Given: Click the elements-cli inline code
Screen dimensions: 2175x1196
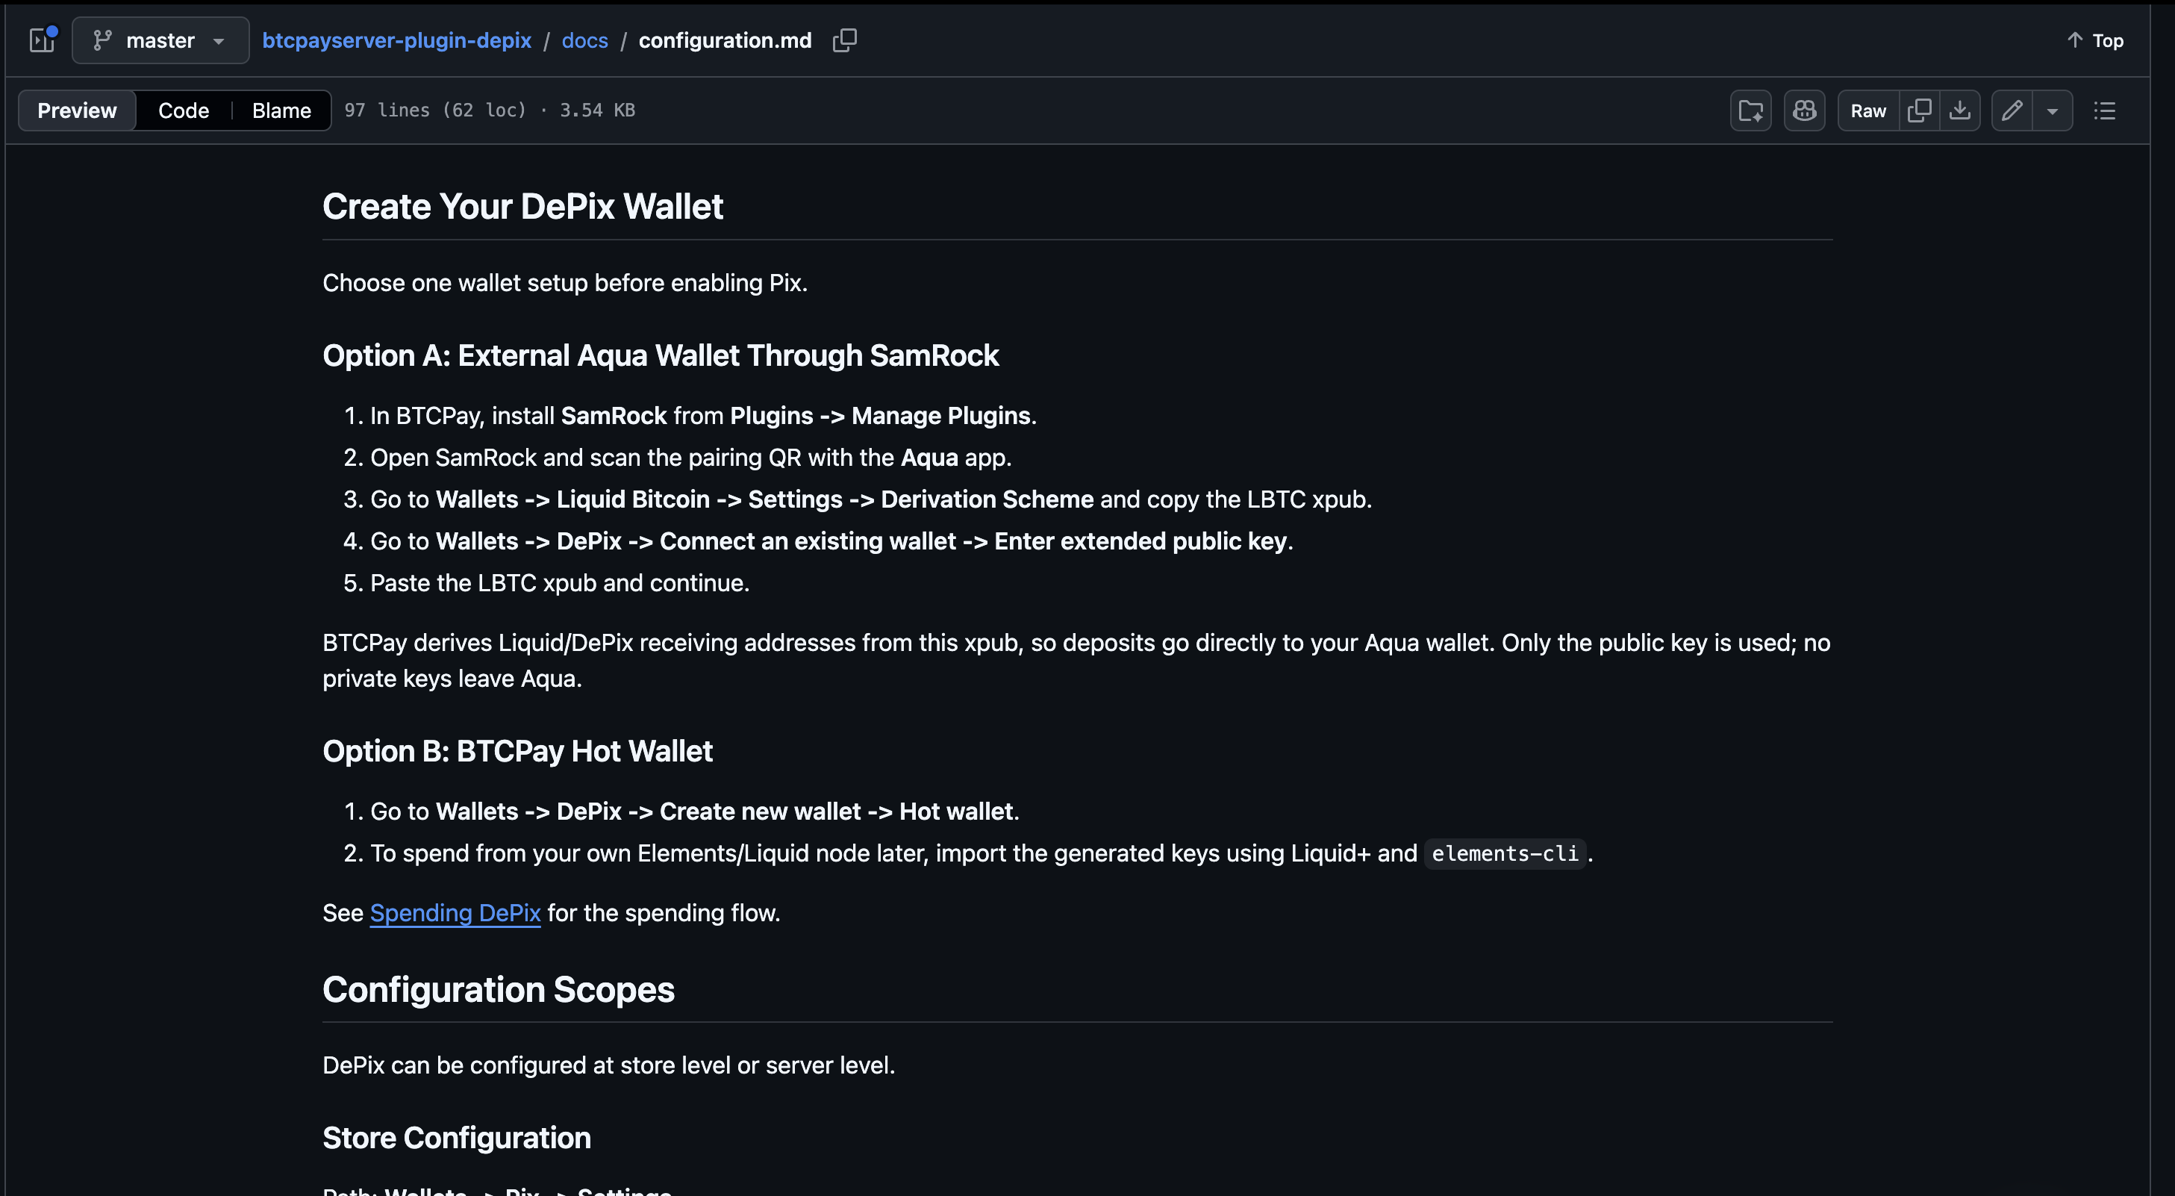Looking at the screenshot, I should pos(1505,854).
